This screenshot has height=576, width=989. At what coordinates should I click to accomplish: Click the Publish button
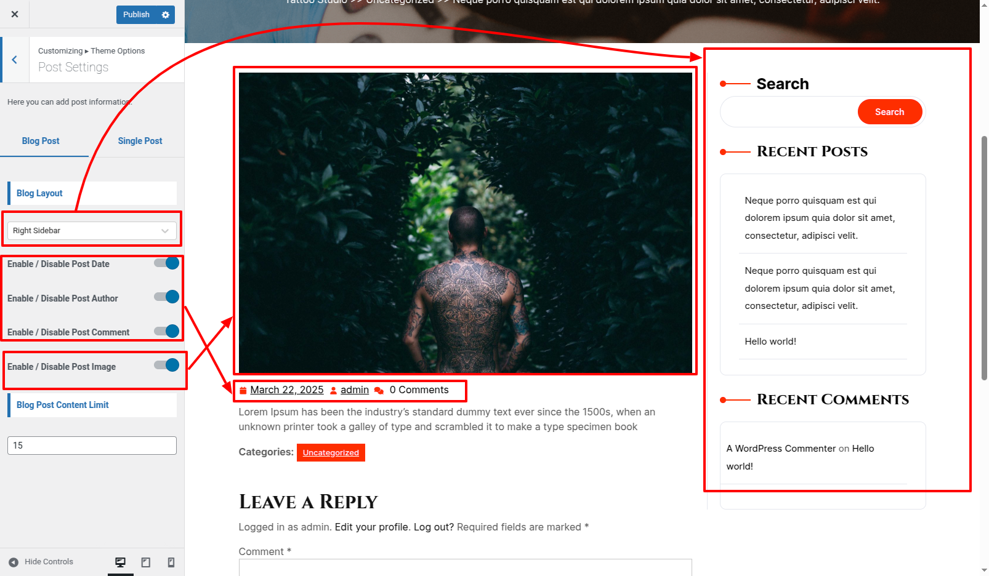136,15
